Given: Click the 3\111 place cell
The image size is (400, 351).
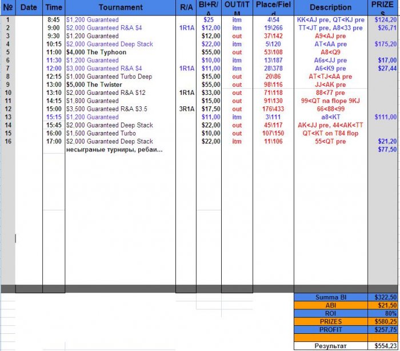Looking at the screenshot, I should click(273, 117).
